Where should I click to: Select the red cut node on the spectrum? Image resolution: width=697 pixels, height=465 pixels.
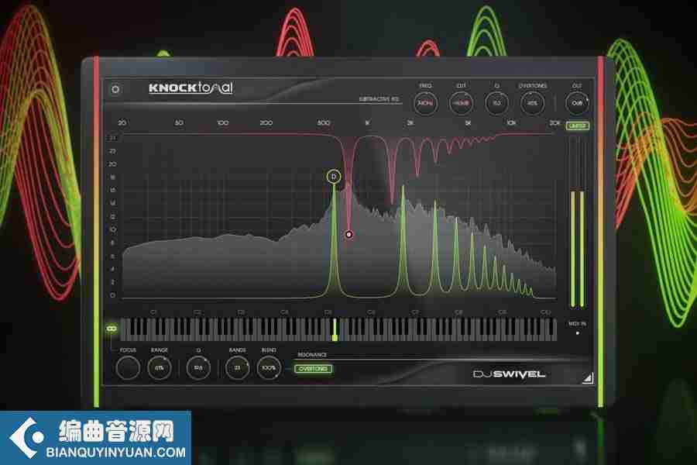coord(349,234)
